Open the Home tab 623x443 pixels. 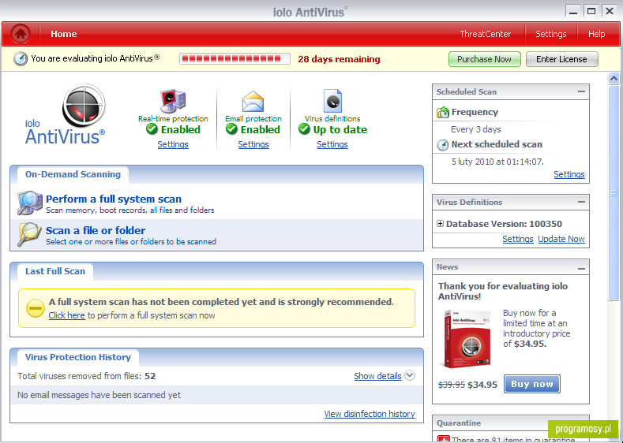pyautogui.click(x=64, y=34)
